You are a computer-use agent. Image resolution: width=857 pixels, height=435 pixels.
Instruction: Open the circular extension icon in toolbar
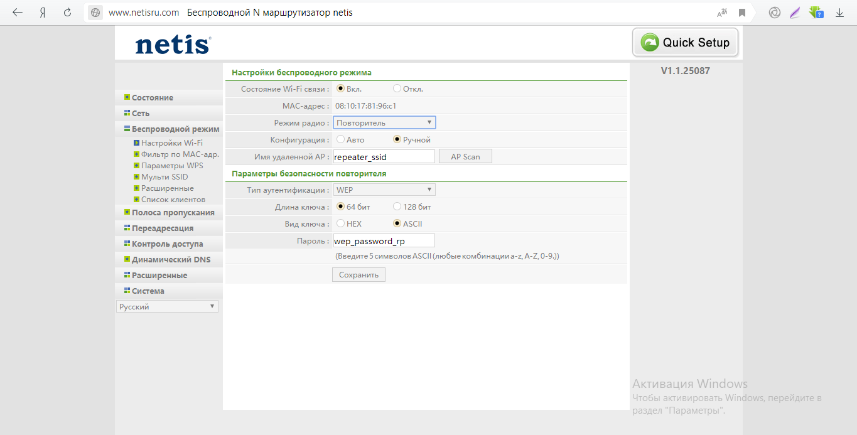pyautogui.click(x=775, y=13)
